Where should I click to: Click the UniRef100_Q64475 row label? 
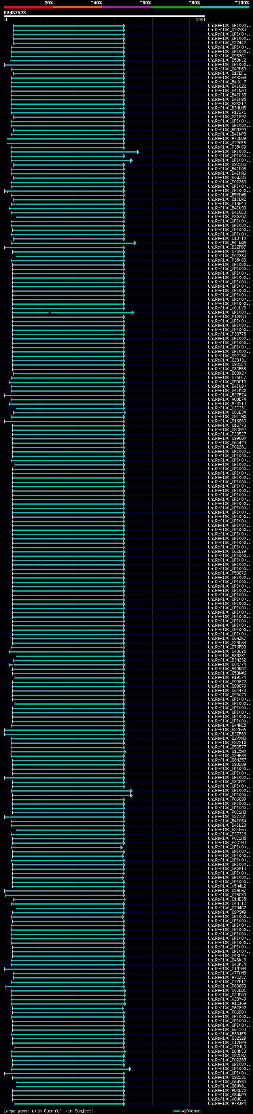227,443
